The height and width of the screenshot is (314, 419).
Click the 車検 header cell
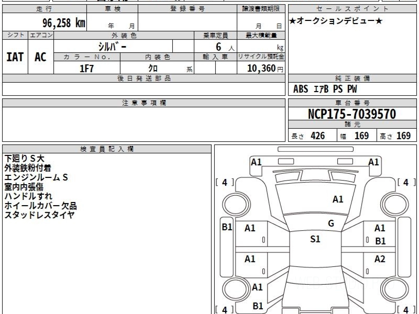click(x=112, y=9)
